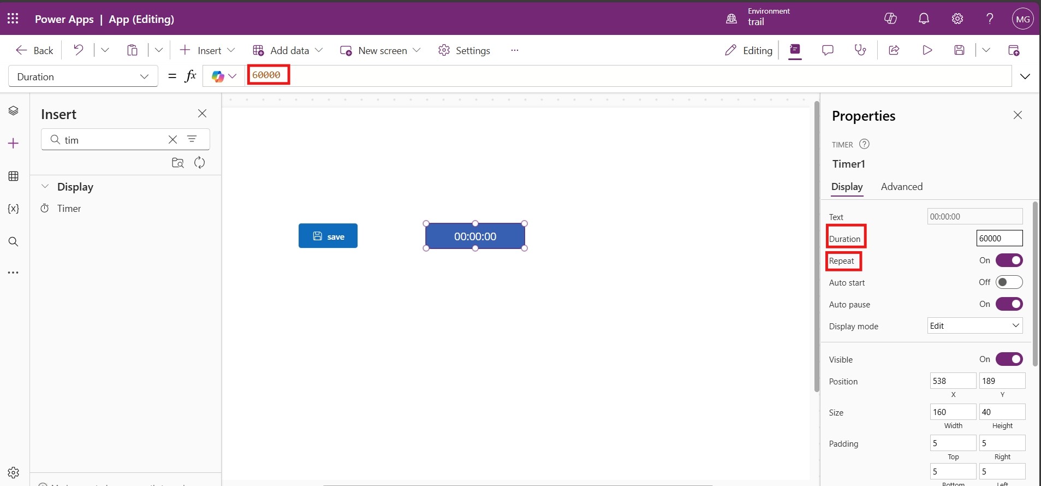The height and width of the screenshot is (486, 1041).
Task: Open the Comments icon
Action: point(828,50)
